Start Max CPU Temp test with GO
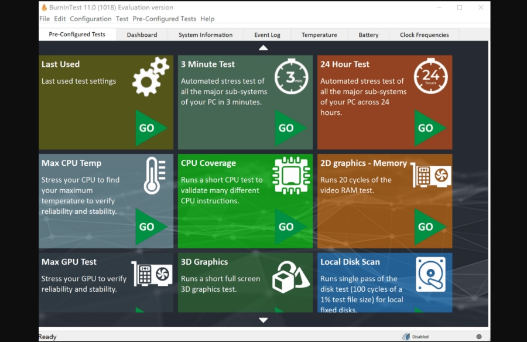Screen dimensions: 527x342 pyautogui.click(x=151, y=227)
